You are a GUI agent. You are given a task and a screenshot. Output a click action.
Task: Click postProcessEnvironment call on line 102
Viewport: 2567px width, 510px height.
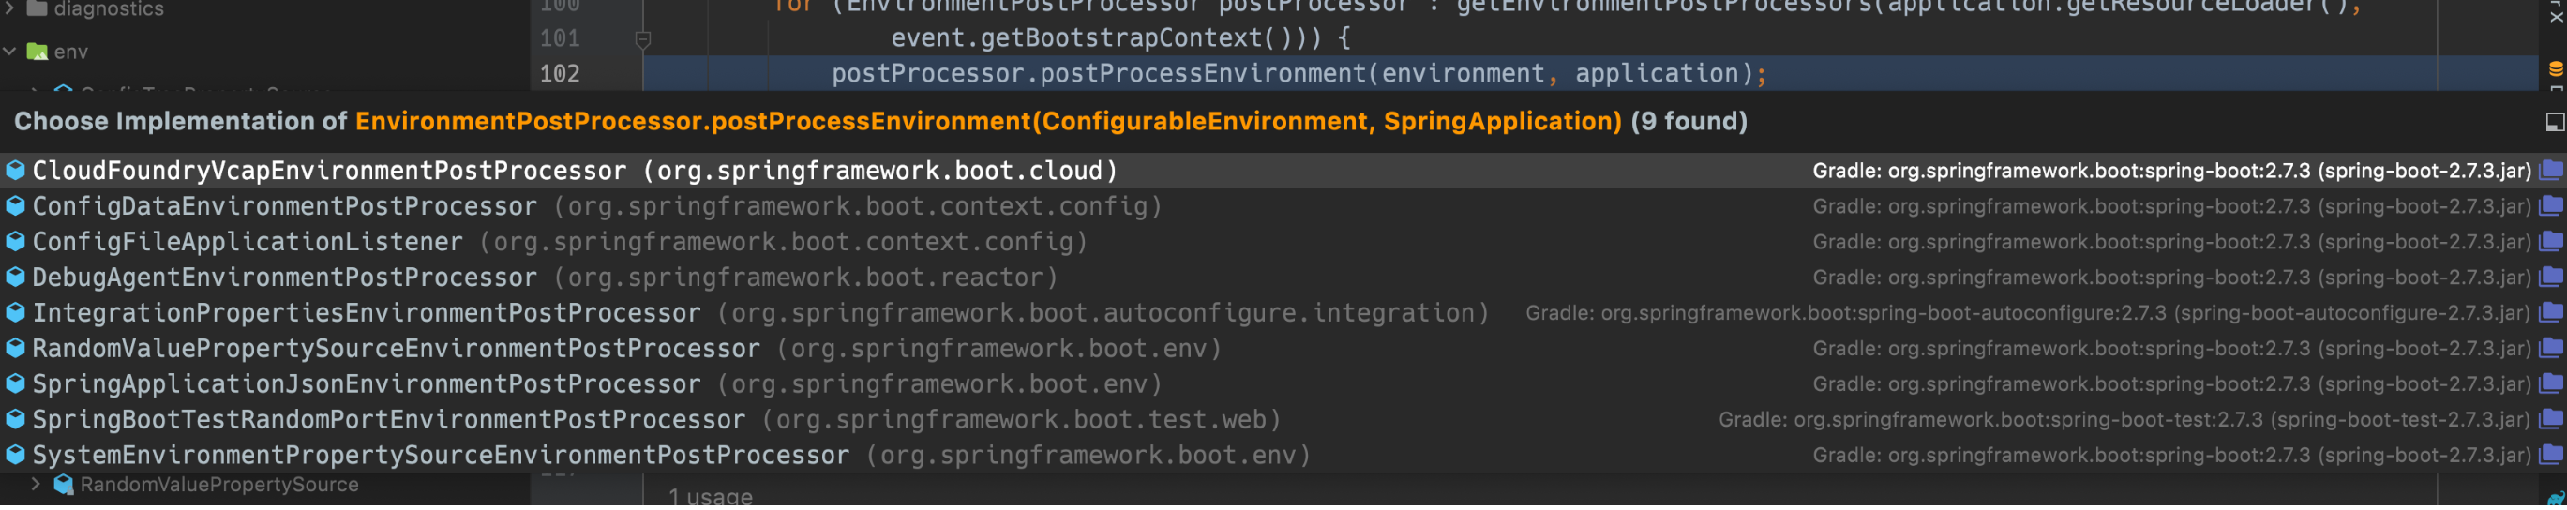(1204, 74)
